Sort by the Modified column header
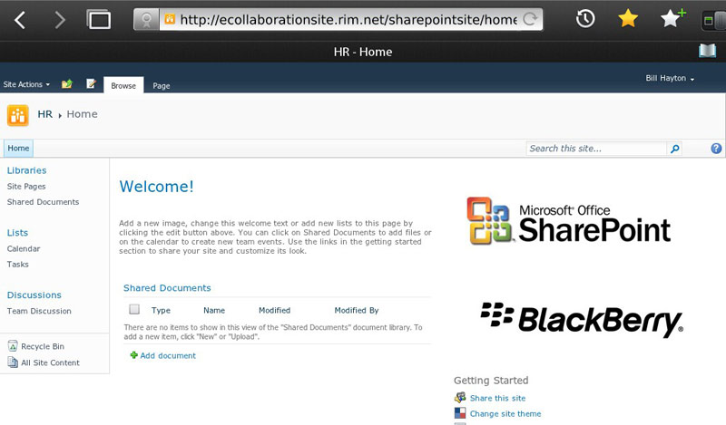This screenshot has width=726, height=425. pyautogui.click(x=275, y=310)
